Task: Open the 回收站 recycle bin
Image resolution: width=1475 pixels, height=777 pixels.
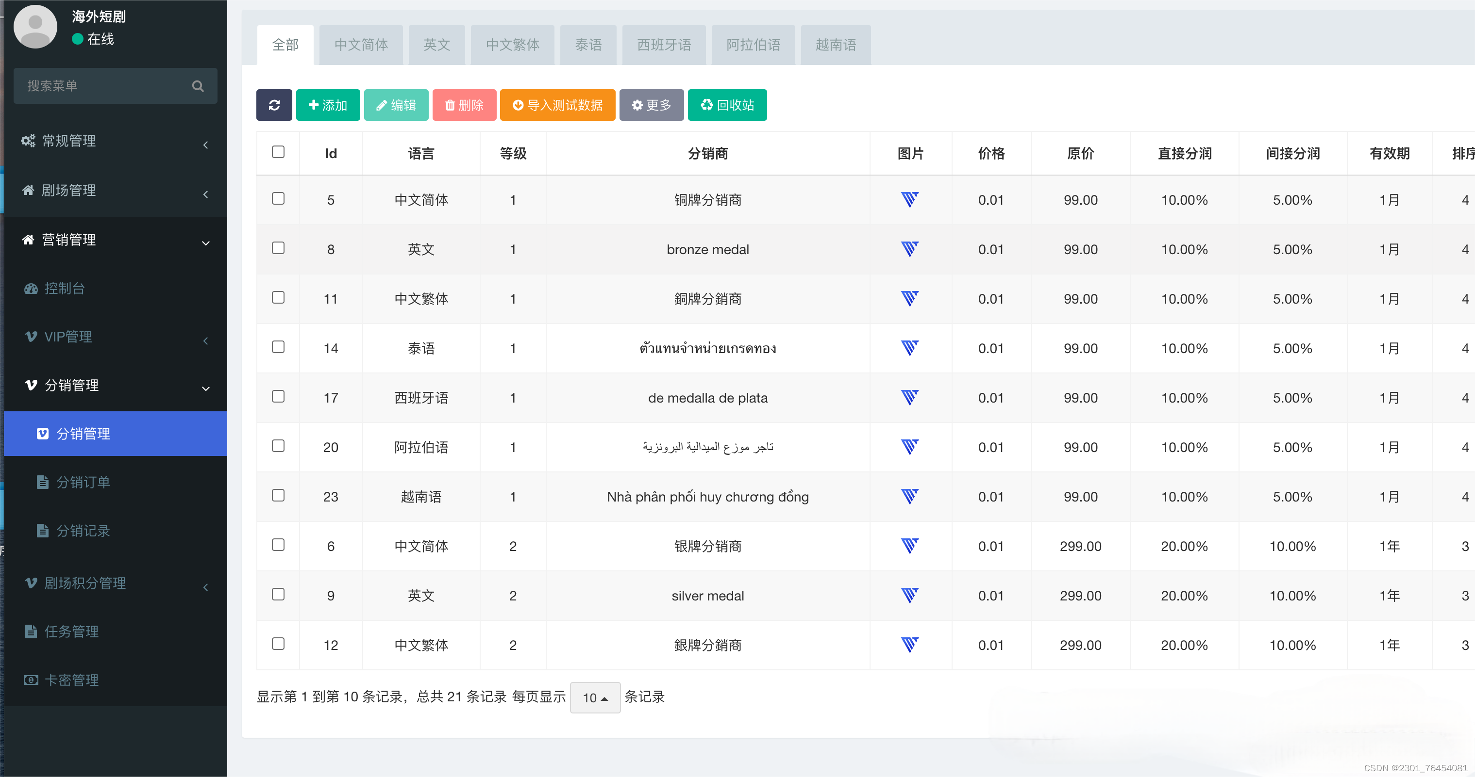Action: tap(727, 105)
